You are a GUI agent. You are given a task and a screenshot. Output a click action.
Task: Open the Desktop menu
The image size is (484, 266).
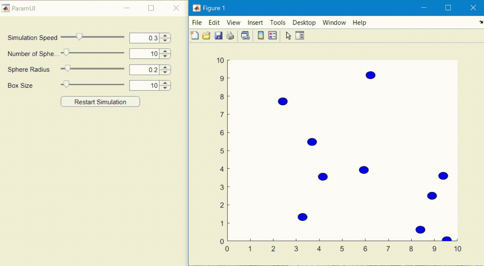[x=304, y=23]
